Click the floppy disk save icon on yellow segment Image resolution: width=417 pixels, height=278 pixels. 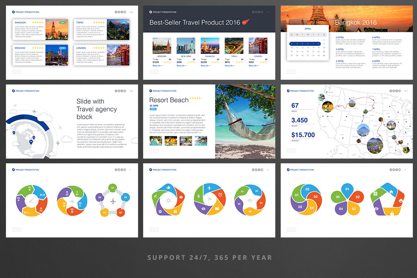click(x=175, y=211)
